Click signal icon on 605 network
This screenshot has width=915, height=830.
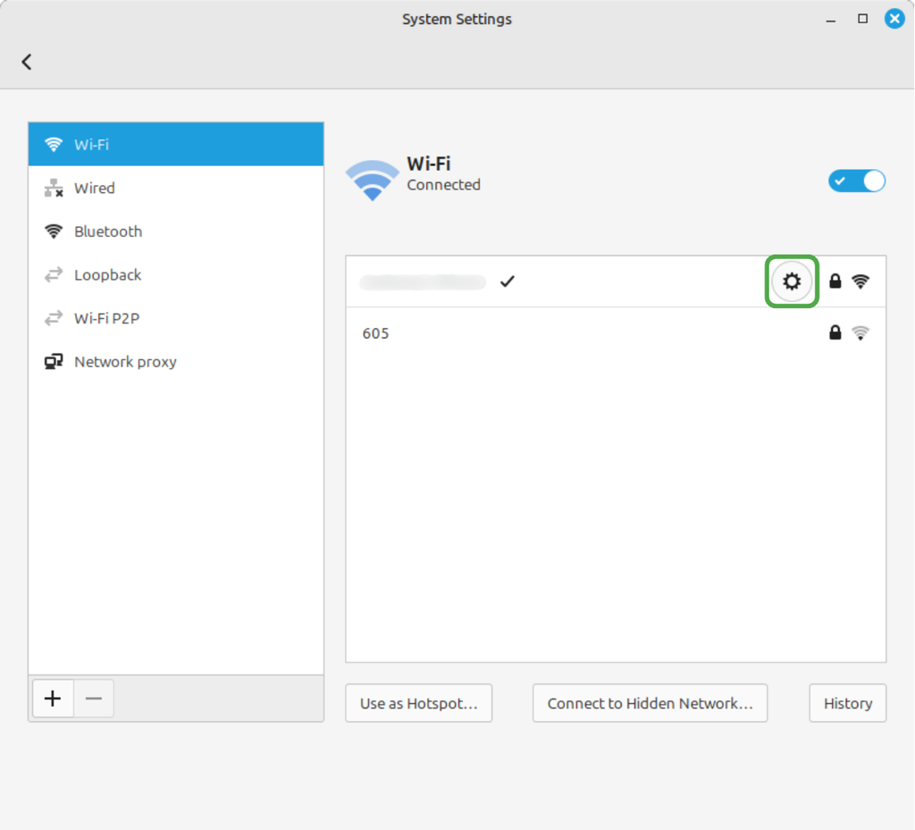pyautogui.click(x=860, y=333)
